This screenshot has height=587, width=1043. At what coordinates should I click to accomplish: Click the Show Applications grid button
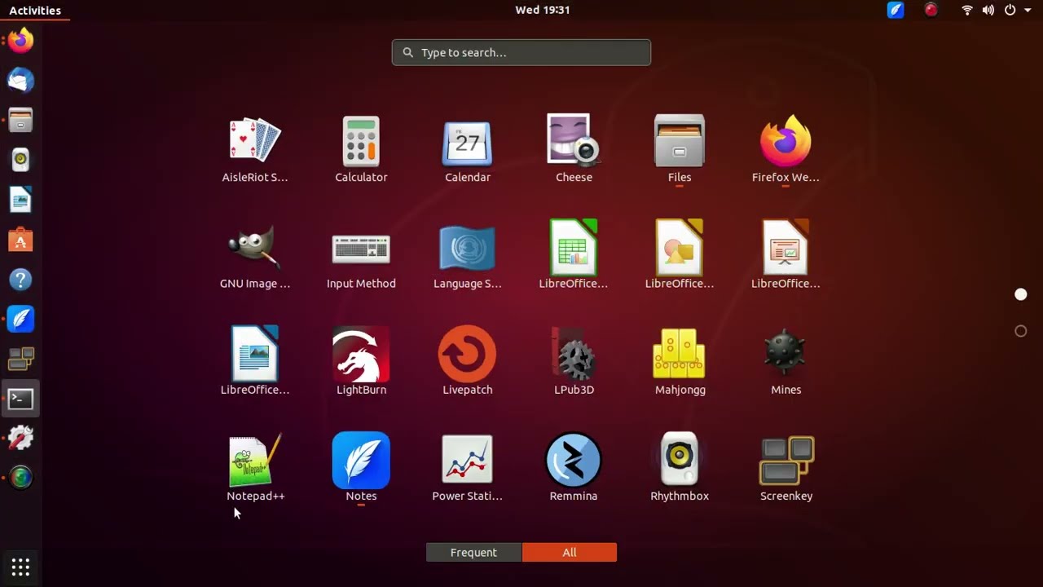pyautogui.click(x=20, y=567)
